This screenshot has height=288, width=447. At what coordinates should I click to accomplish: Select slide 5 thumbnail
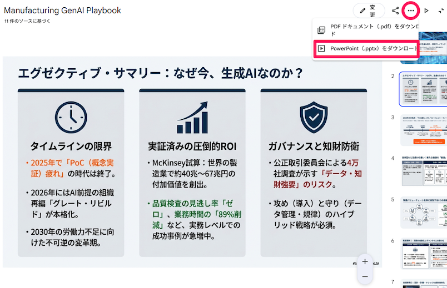(424, 213)
